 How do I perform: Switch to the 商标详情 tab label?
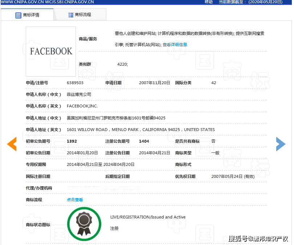(x=31, y=15)
